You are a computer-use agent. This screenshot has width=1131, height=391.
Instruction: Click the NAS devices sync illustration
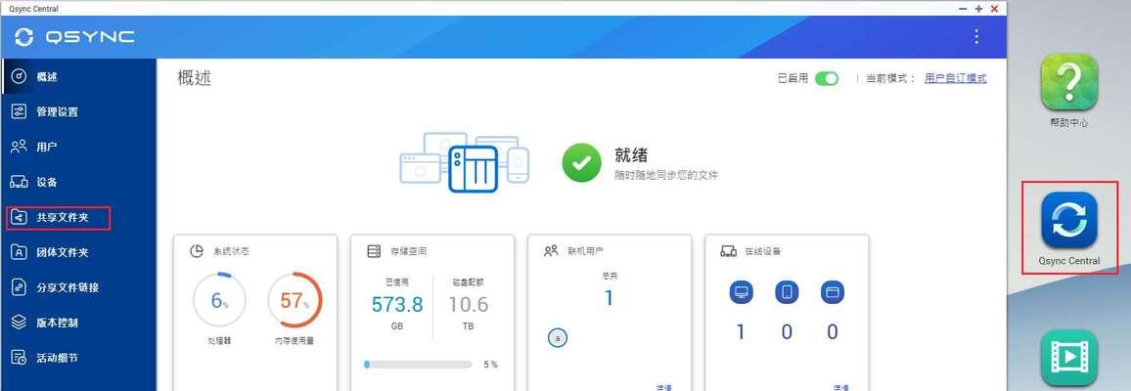[465, 162]
